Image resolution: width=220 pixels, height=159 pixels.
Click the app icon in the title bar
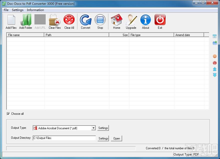(x=4, y=4)
